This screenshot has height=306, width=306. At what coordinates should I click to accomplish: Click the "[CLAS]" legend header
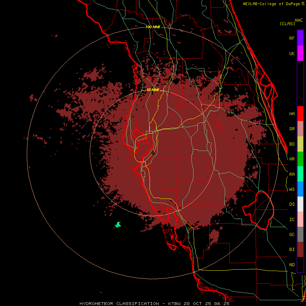(287, 23)
